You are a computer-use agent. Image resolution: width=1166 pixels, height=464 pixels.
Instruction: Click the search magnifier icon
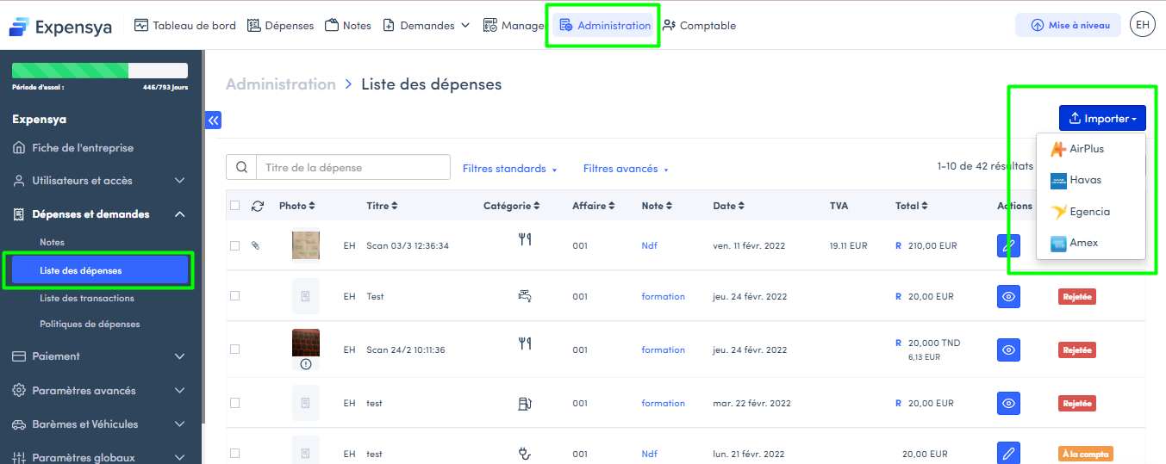click(241, 168)
